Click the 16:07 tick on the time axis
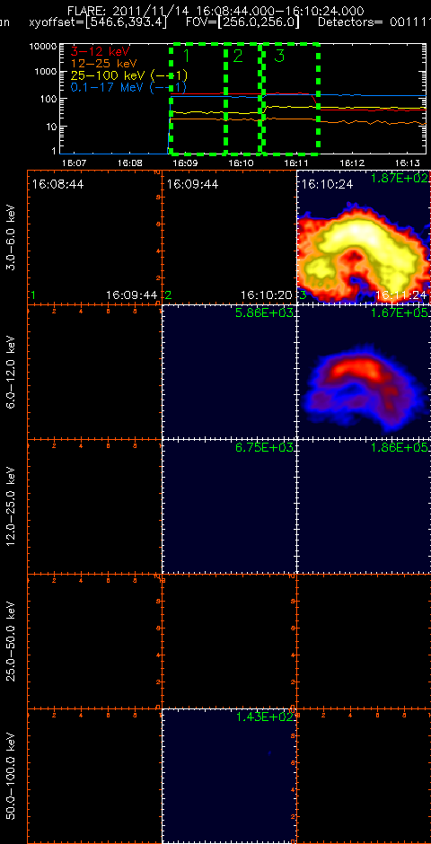The height and width of the screenshot is (844, 431). tap(75, 162)
